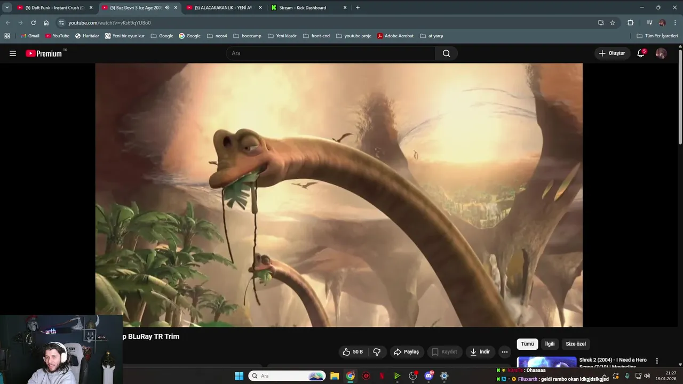Image resolution: width=683 pixels, height=384 pixels.
Task: Open the YouTube bookmark
Action: tap(57, 36)
